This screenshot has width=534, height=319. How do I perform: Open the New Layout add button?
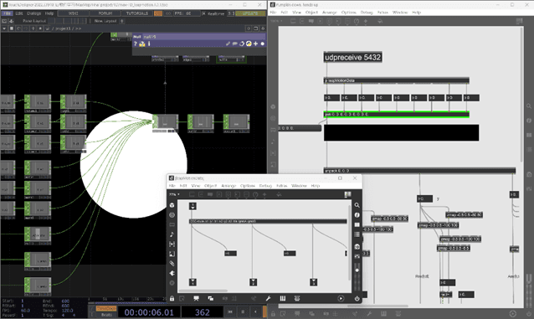click(x=122, y=21)
